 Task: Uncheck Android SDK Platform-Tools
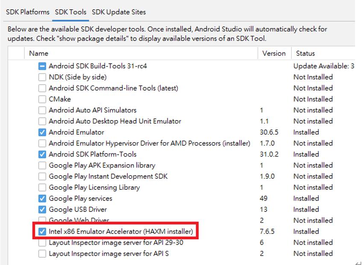point(42,154)
